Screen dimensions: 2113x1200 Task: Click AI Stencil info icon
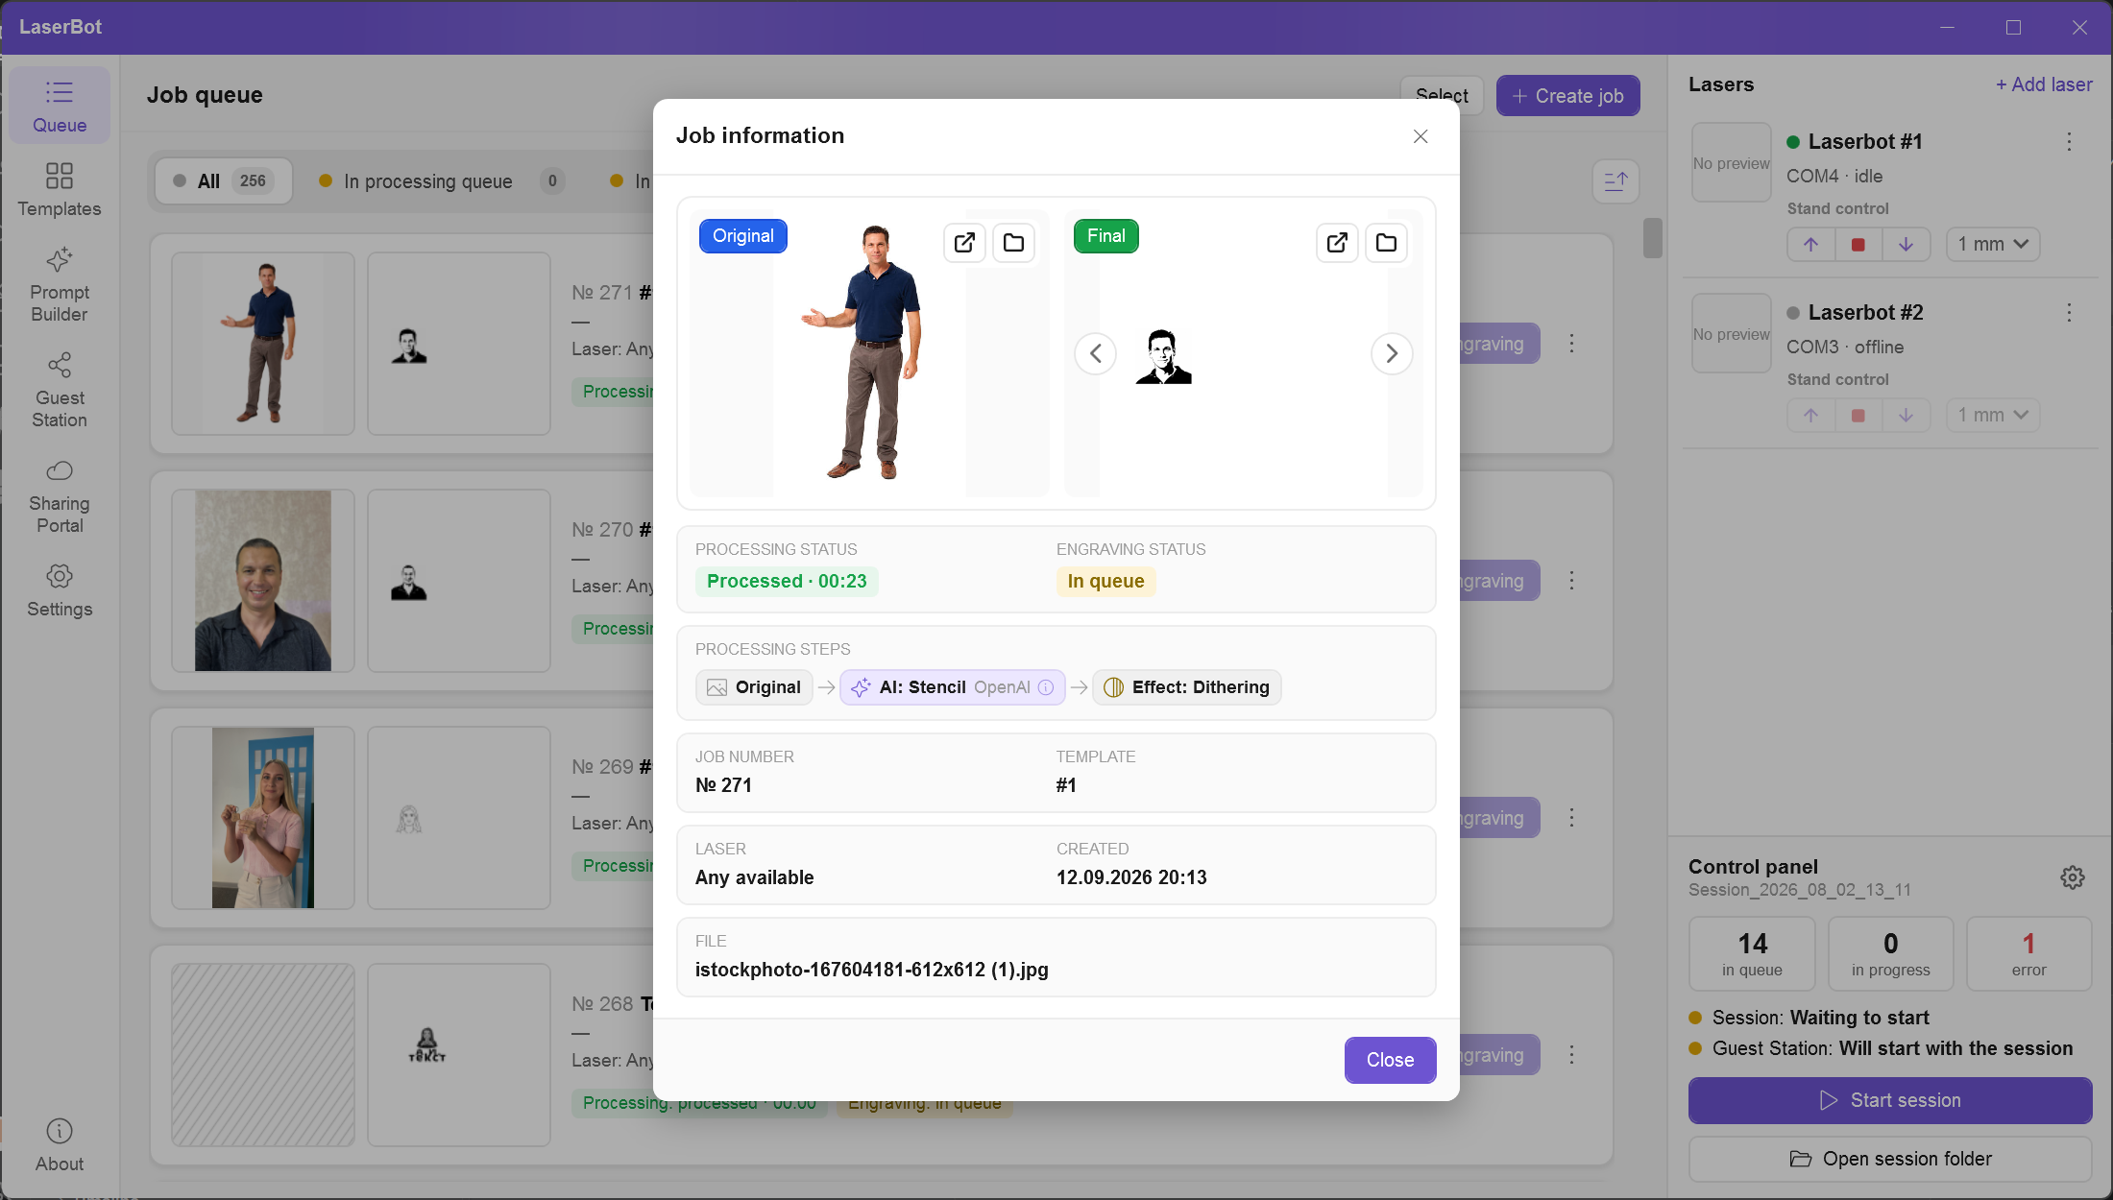[x=1046, y=687]
